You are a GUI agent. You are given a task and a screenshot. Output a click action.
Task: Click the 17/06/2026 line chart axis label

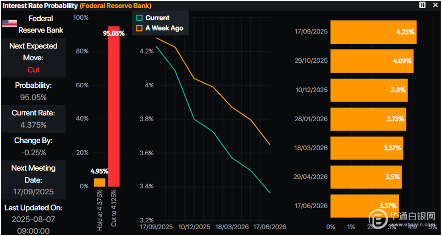tap(270, 227)
